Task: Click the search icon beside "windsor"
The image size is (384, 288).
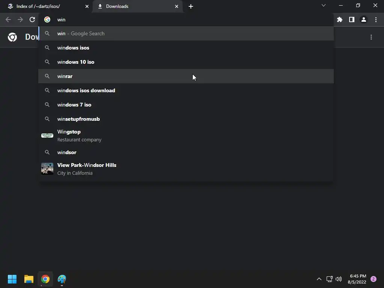Action: tap(47, 152)
